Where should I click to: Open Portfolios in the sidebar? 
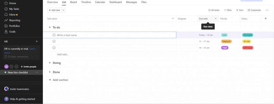click(x=12, y=26)
